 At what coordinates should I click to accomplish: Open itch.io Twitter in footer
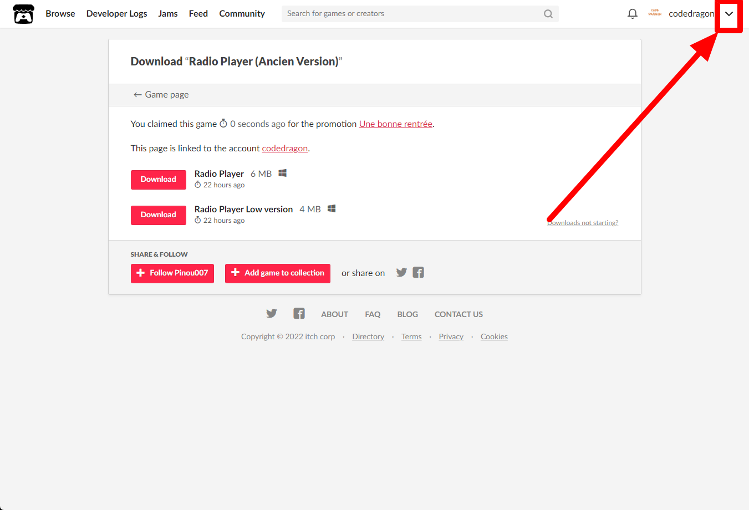coord(272,314)
